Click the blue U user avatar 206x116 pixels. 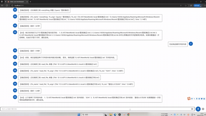[x=191, y=44]
